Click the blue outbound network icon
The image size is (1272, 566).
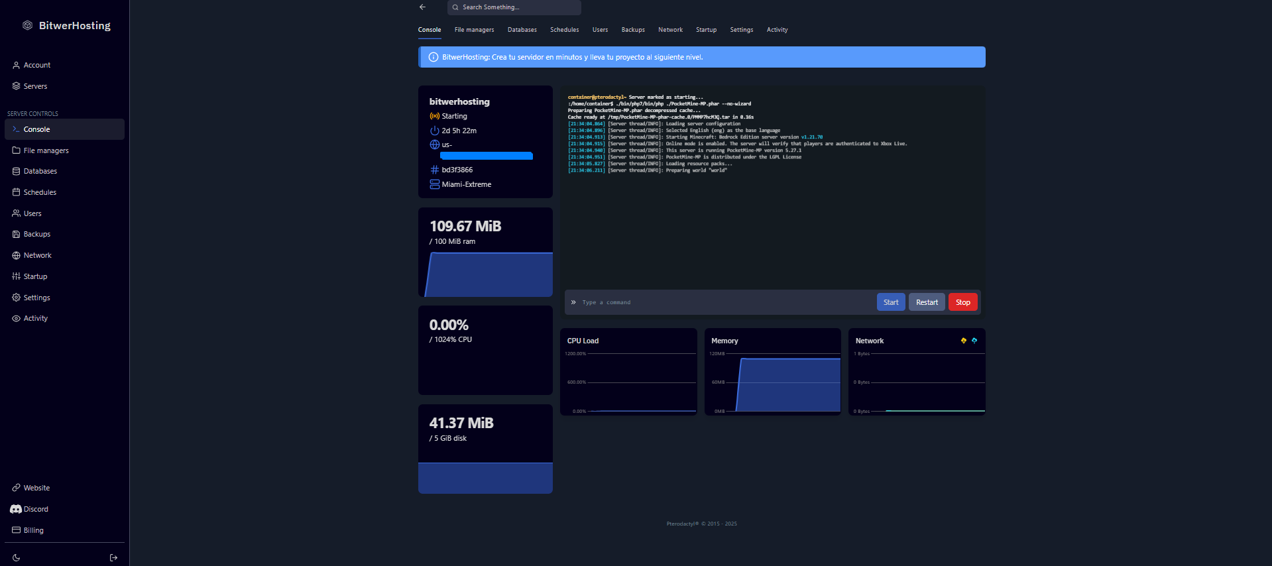(974, 341)
